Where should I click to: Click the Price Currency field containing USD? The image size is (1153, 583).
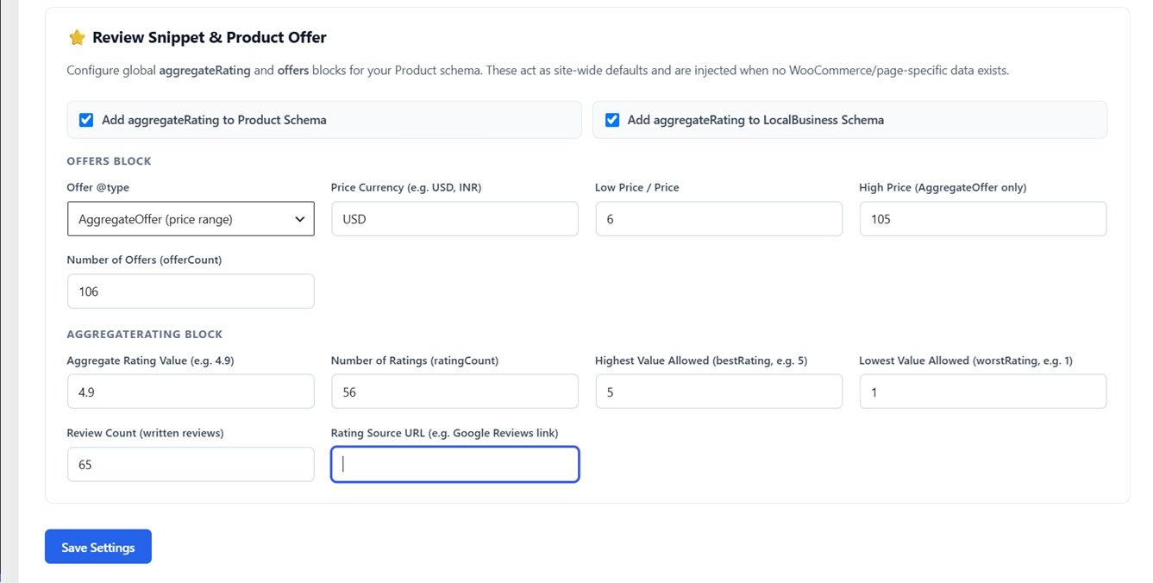pyautogui.click(x=454, y=219)
